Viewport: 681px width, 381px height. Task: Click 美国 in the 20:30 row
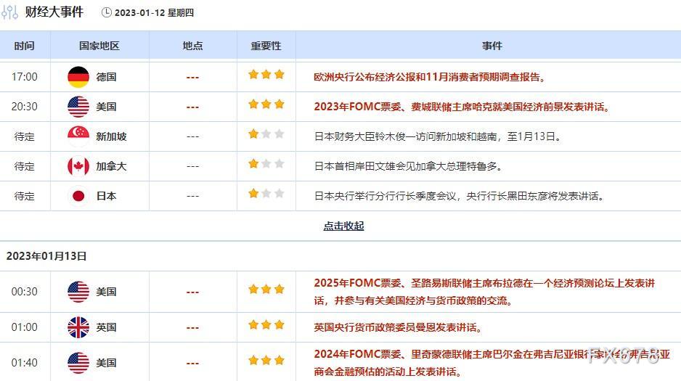tap(107, 107)
